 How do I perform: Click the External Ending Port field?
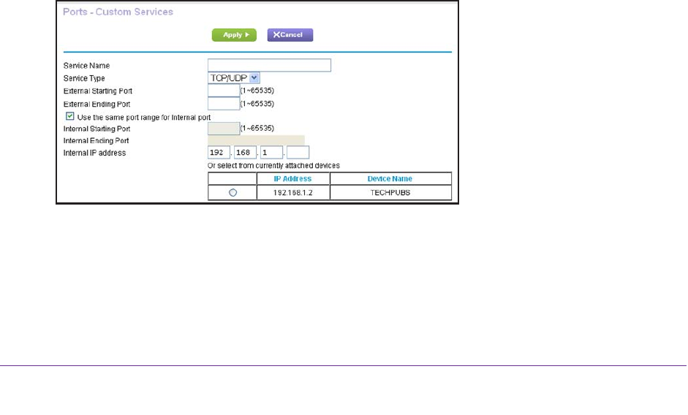(x=224, y=104)
